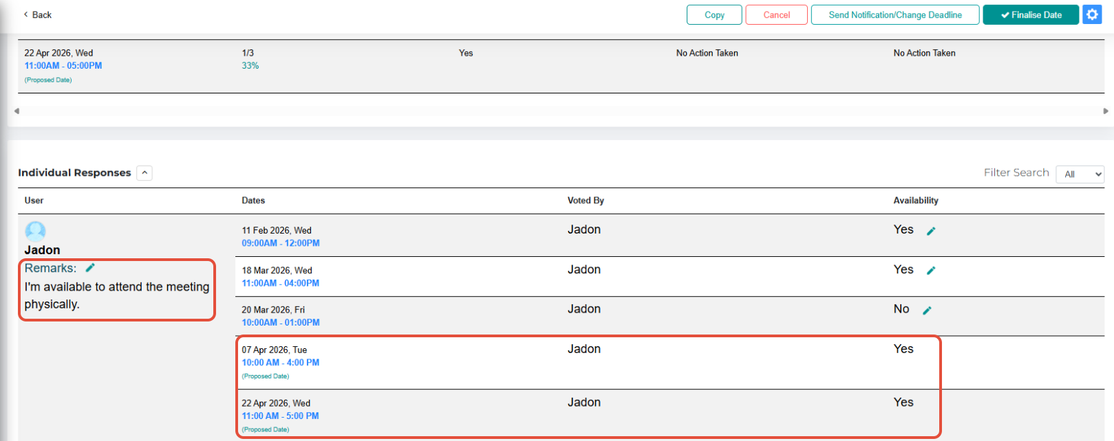Select the 11:00AM - 04:00PM time
Image resolution: width=1114 pixels, height=441 pixels.
point(281,283)
